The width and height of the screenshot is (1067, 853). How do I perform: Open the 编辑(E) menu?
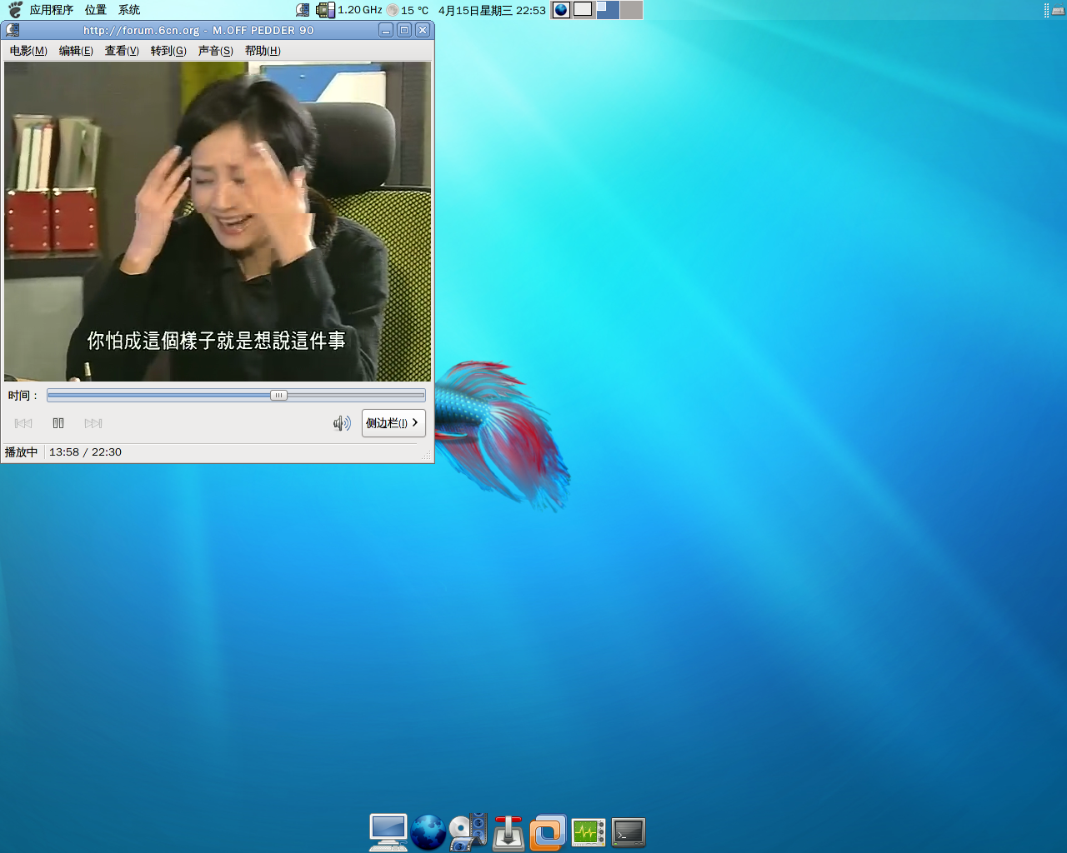(x=76, y=51)
